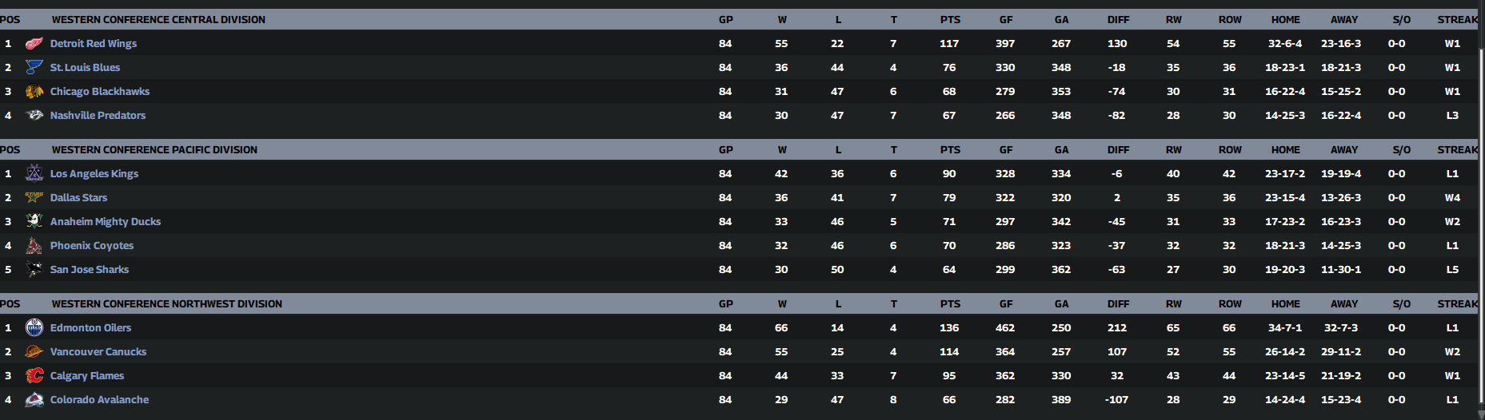The width and height of the screenshot is (1485, 420).
Task: Click the Chicago Blackhawks logo icon
Action: click(34, 92)
